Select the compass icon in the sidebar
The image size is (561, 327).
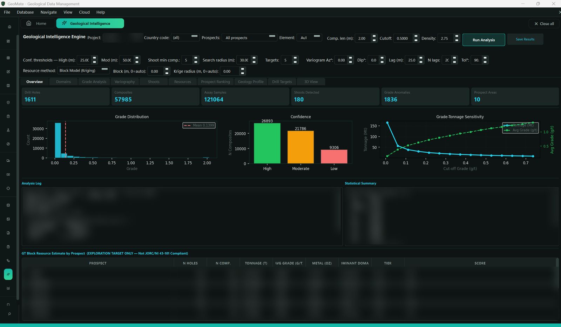pos(8,144)
